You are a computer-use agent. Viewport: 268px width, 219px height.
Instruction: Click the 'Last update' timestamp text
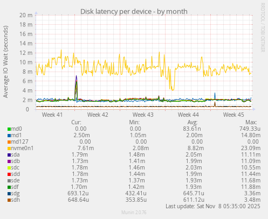pyautogui.click(x=213, y=206)
